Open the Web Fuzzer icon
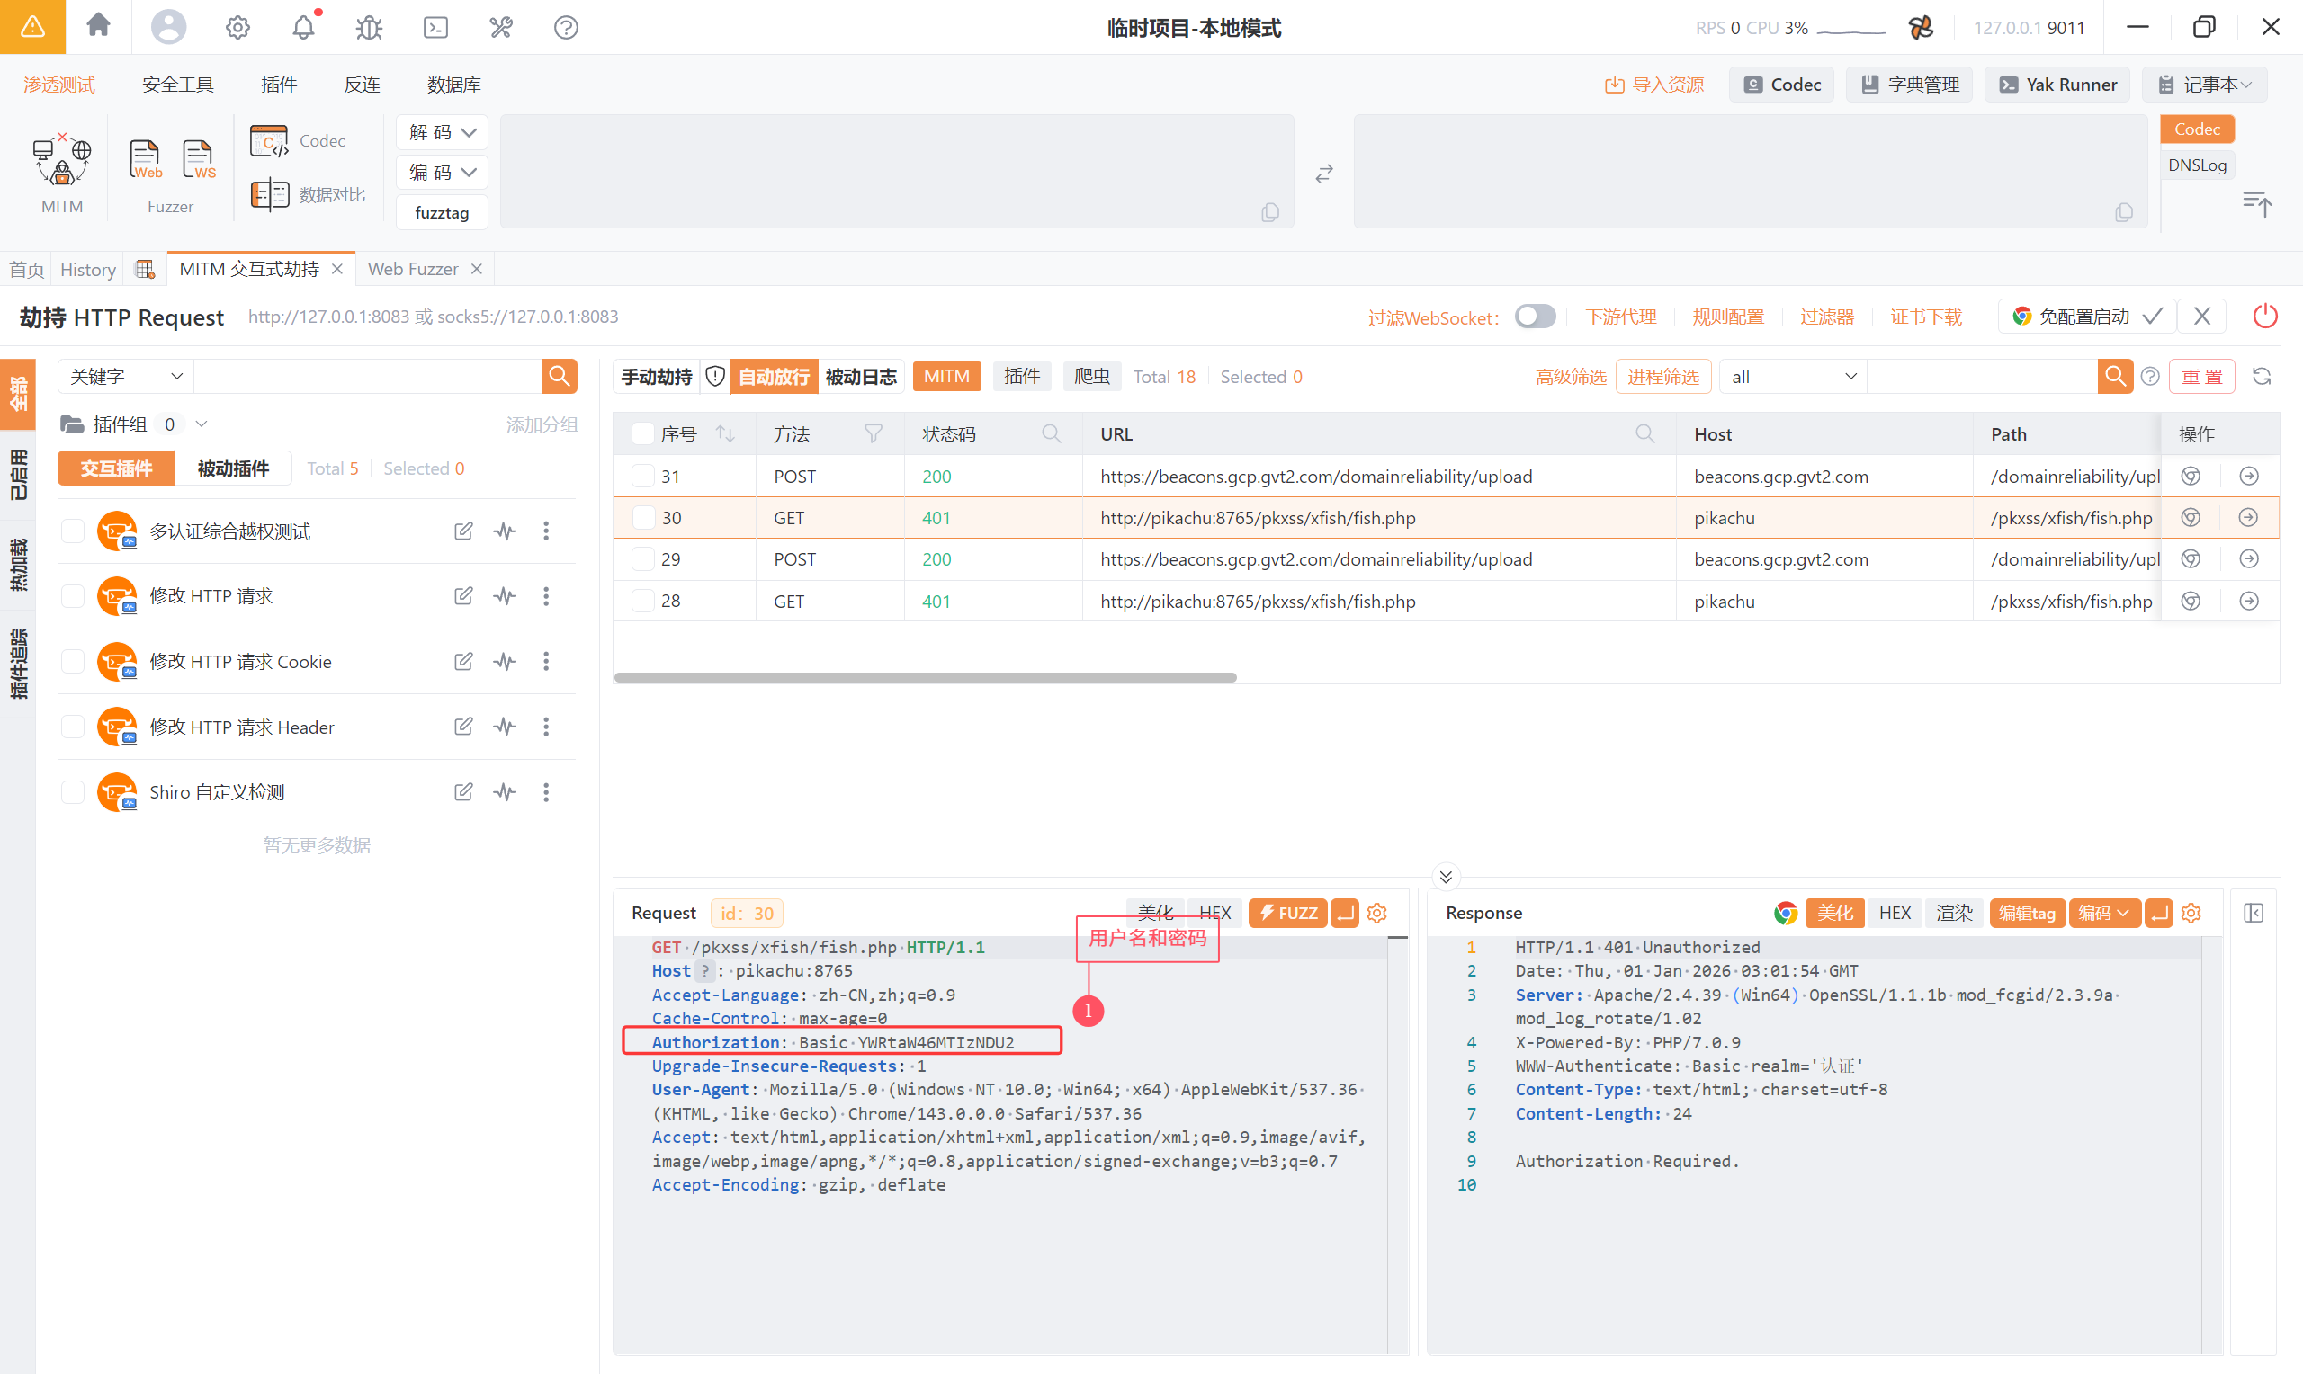Image resolution: width=2303 pixels, height=1374 pixels. click(x=146, y=159)
